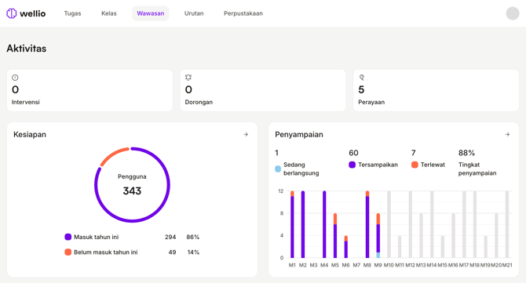Click the M8 bar in chart
The height and width of the screenshot is (283, 526).
click(367, 224)
